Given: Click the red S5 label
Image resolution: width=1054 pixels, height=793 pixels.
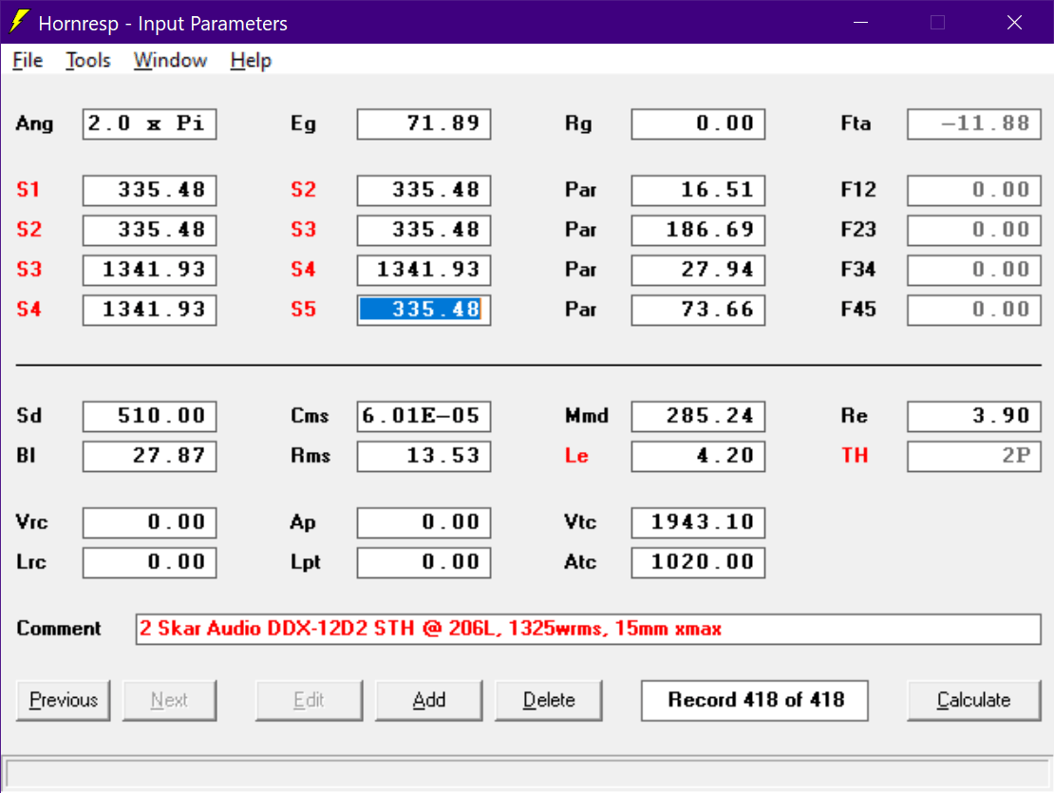Looking at the screenshot, I should 303,310.
